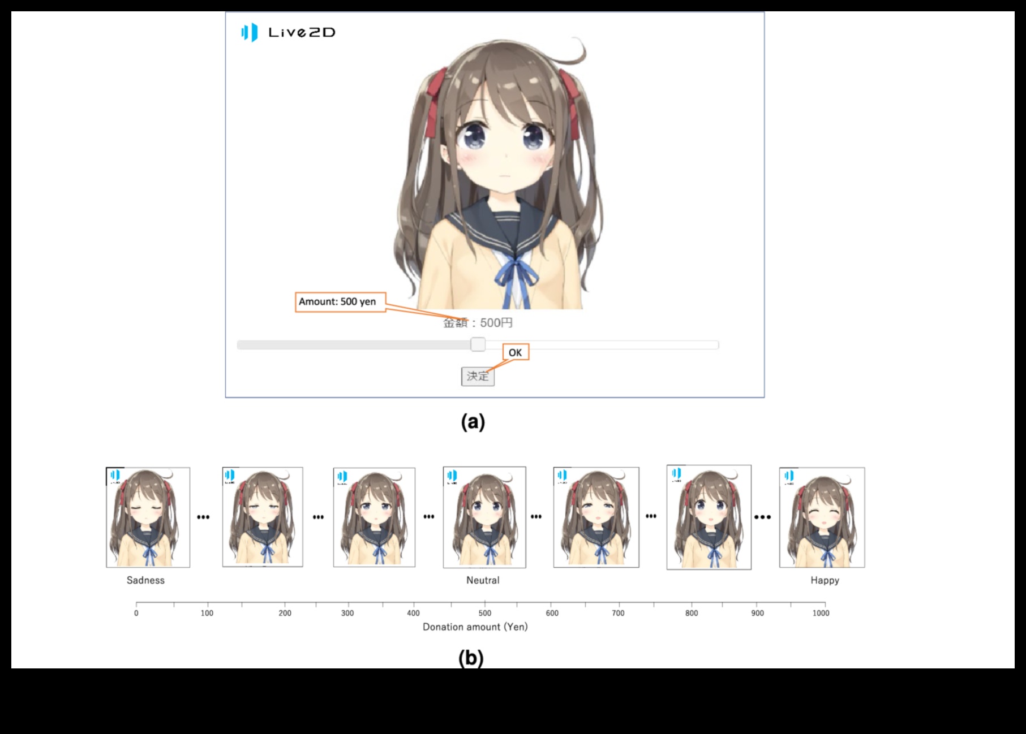
Task: Click the 決定 confirm button
Action: pyautogui.click(x=478, y=377)
